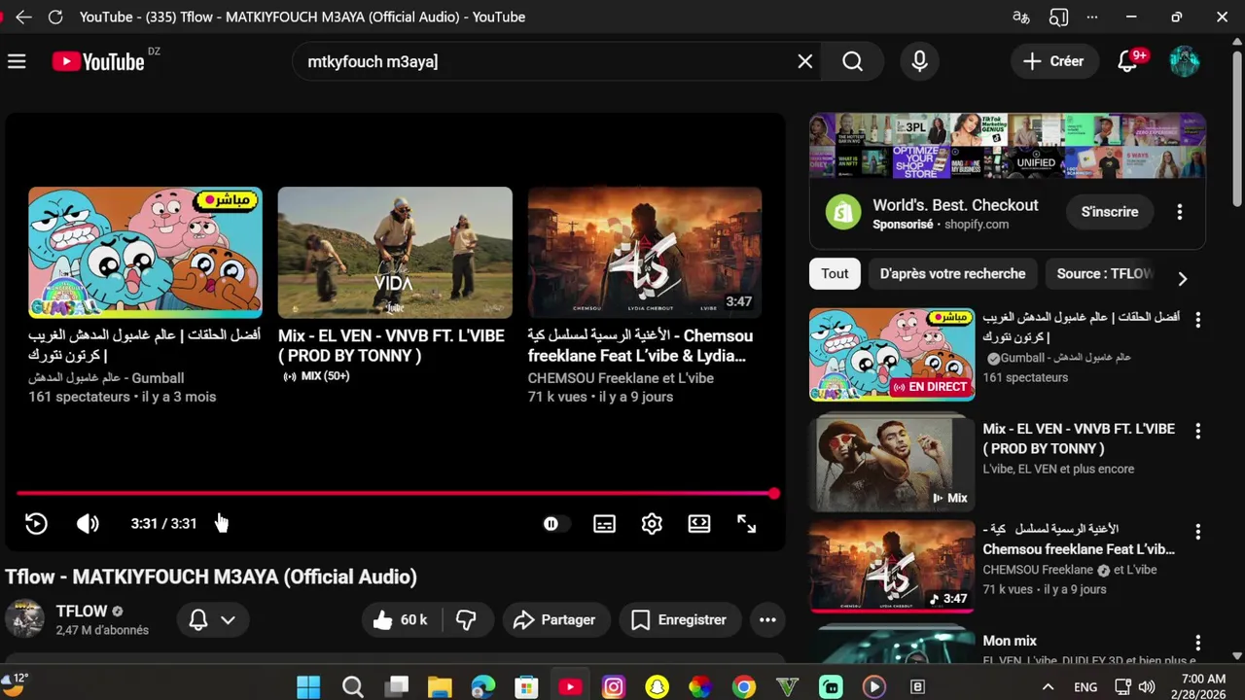
Task: Click World's. Best. Checkout ad title
Action: pyautogui.click(x=955, y=205)
